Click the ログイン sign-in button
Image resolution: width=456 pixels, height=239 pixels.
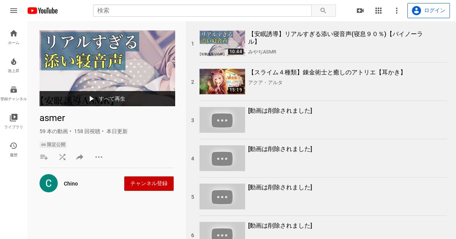[428, 11]
